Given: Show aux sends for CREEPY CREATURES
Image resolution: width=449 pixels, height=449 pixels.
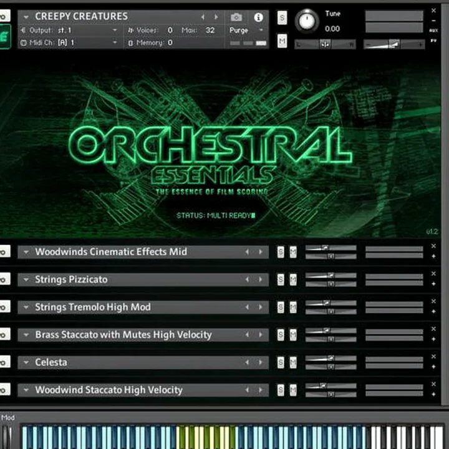Looking at the screenshot, I should [433, 31].
